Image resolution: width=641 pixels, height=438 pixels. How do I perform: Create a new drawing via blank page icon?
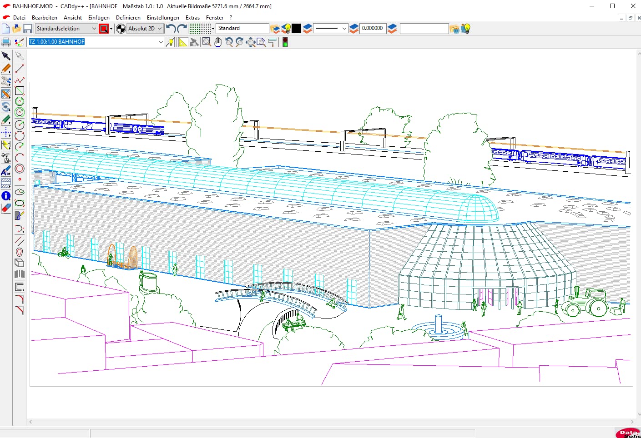click(5, 29)
